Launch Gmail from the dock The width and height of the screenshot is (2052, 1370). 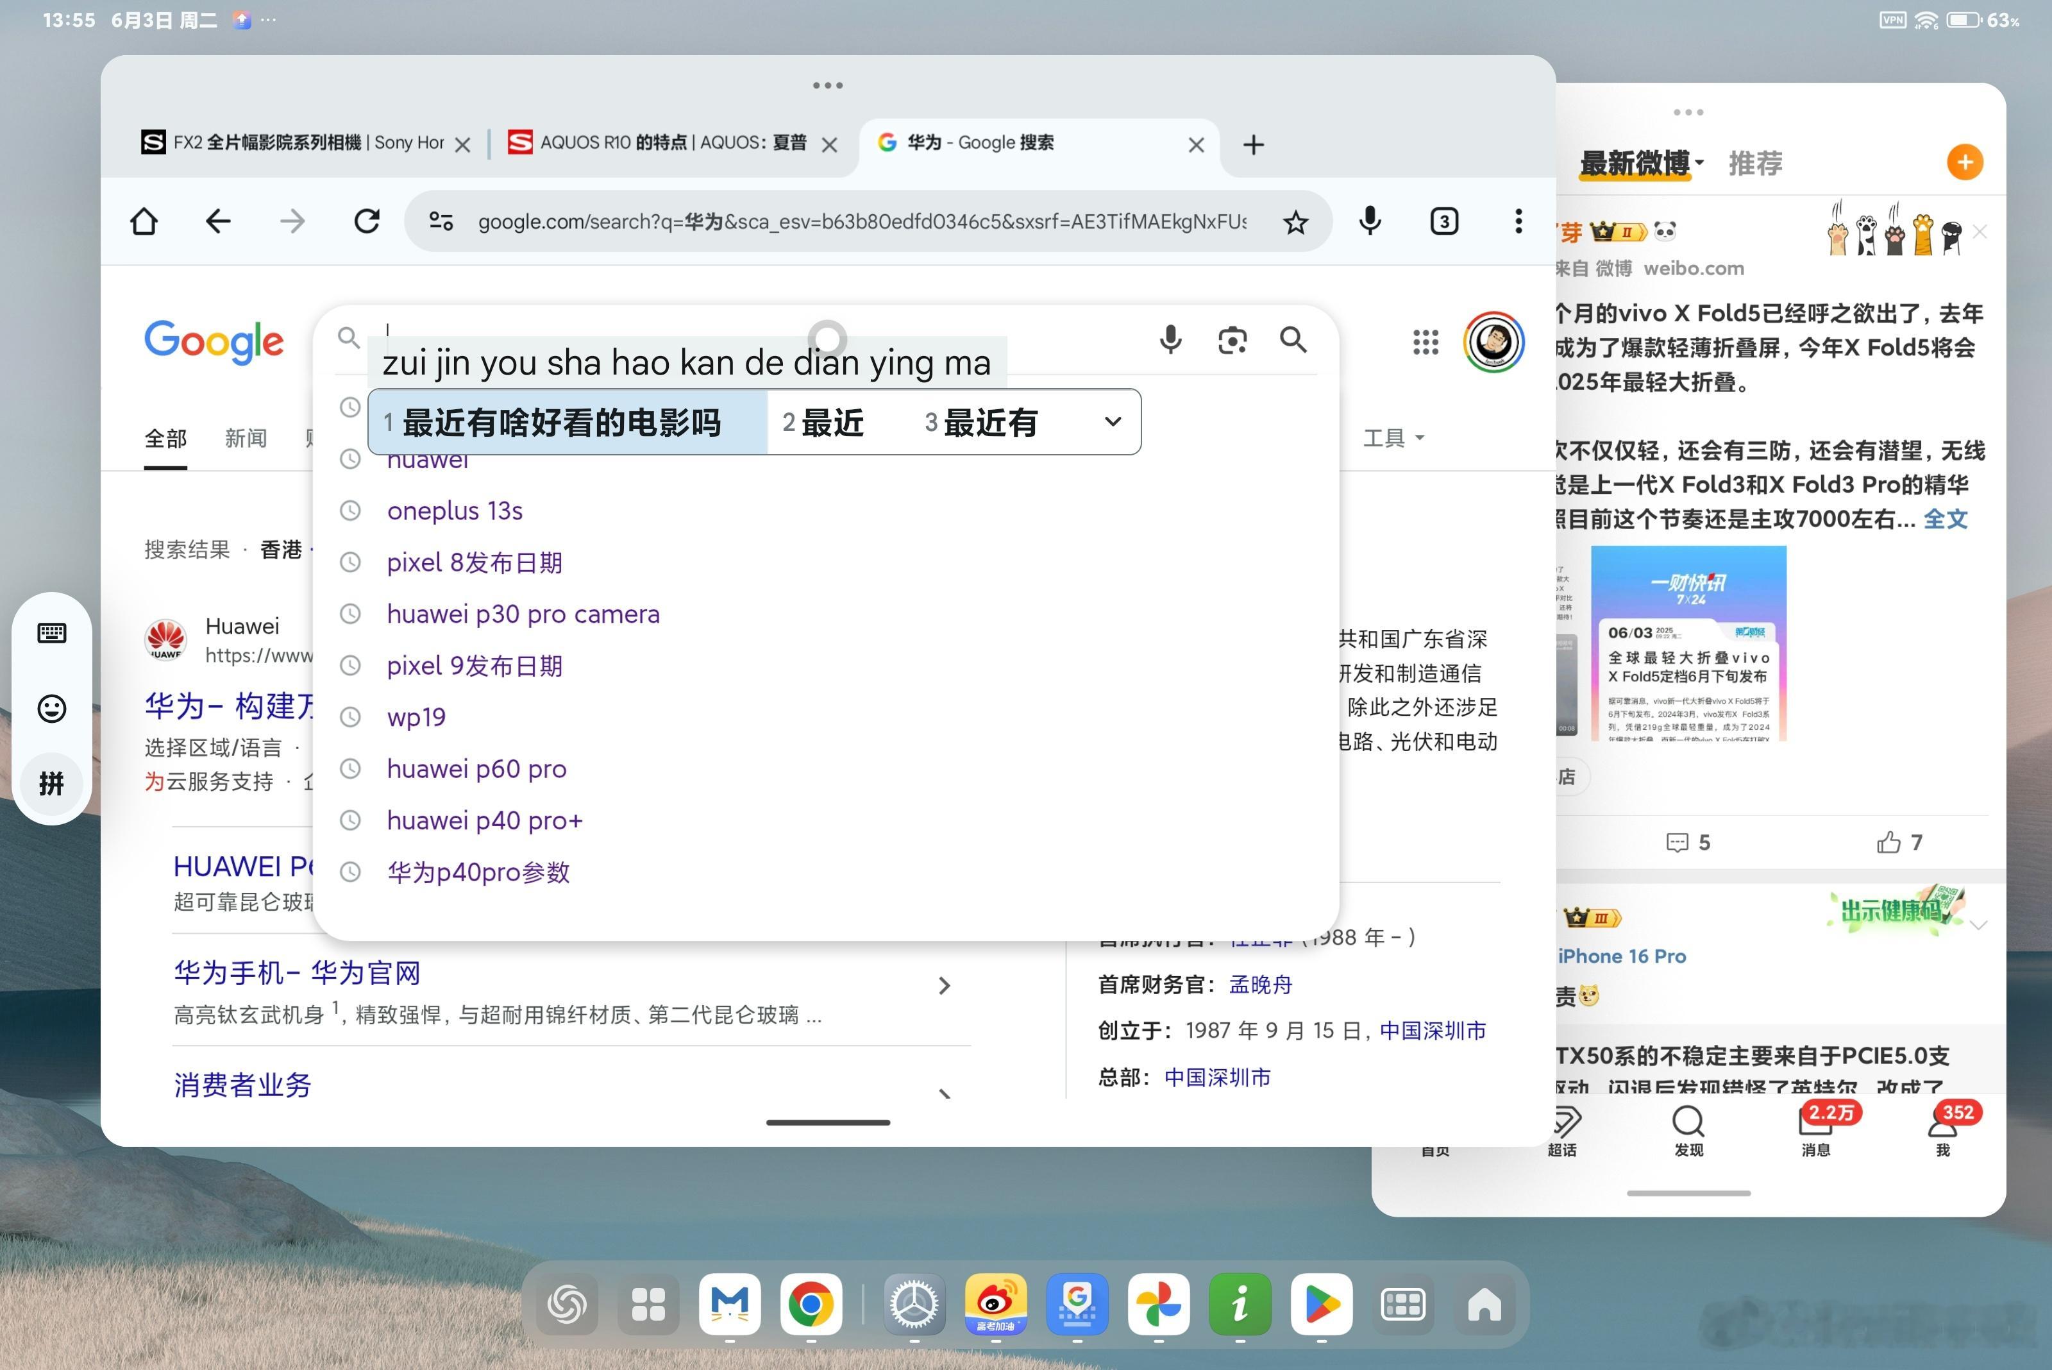click(x=730, y=1303)
